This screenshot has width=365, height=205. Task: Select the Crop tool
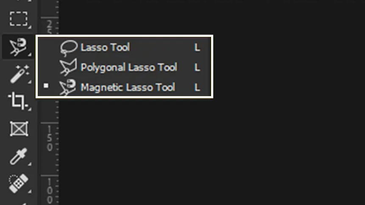[x=18, y=101]
